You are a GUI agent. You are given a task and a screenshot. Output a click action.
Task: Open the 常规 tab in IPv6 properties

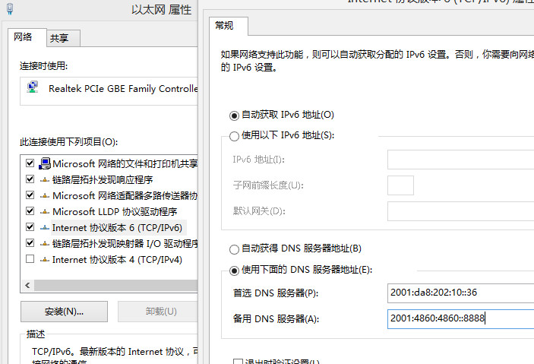click(225, 26)
